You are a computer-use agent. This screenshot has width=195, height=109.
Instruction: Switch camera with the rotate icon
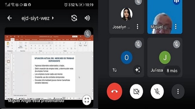[x=74, y=18]
